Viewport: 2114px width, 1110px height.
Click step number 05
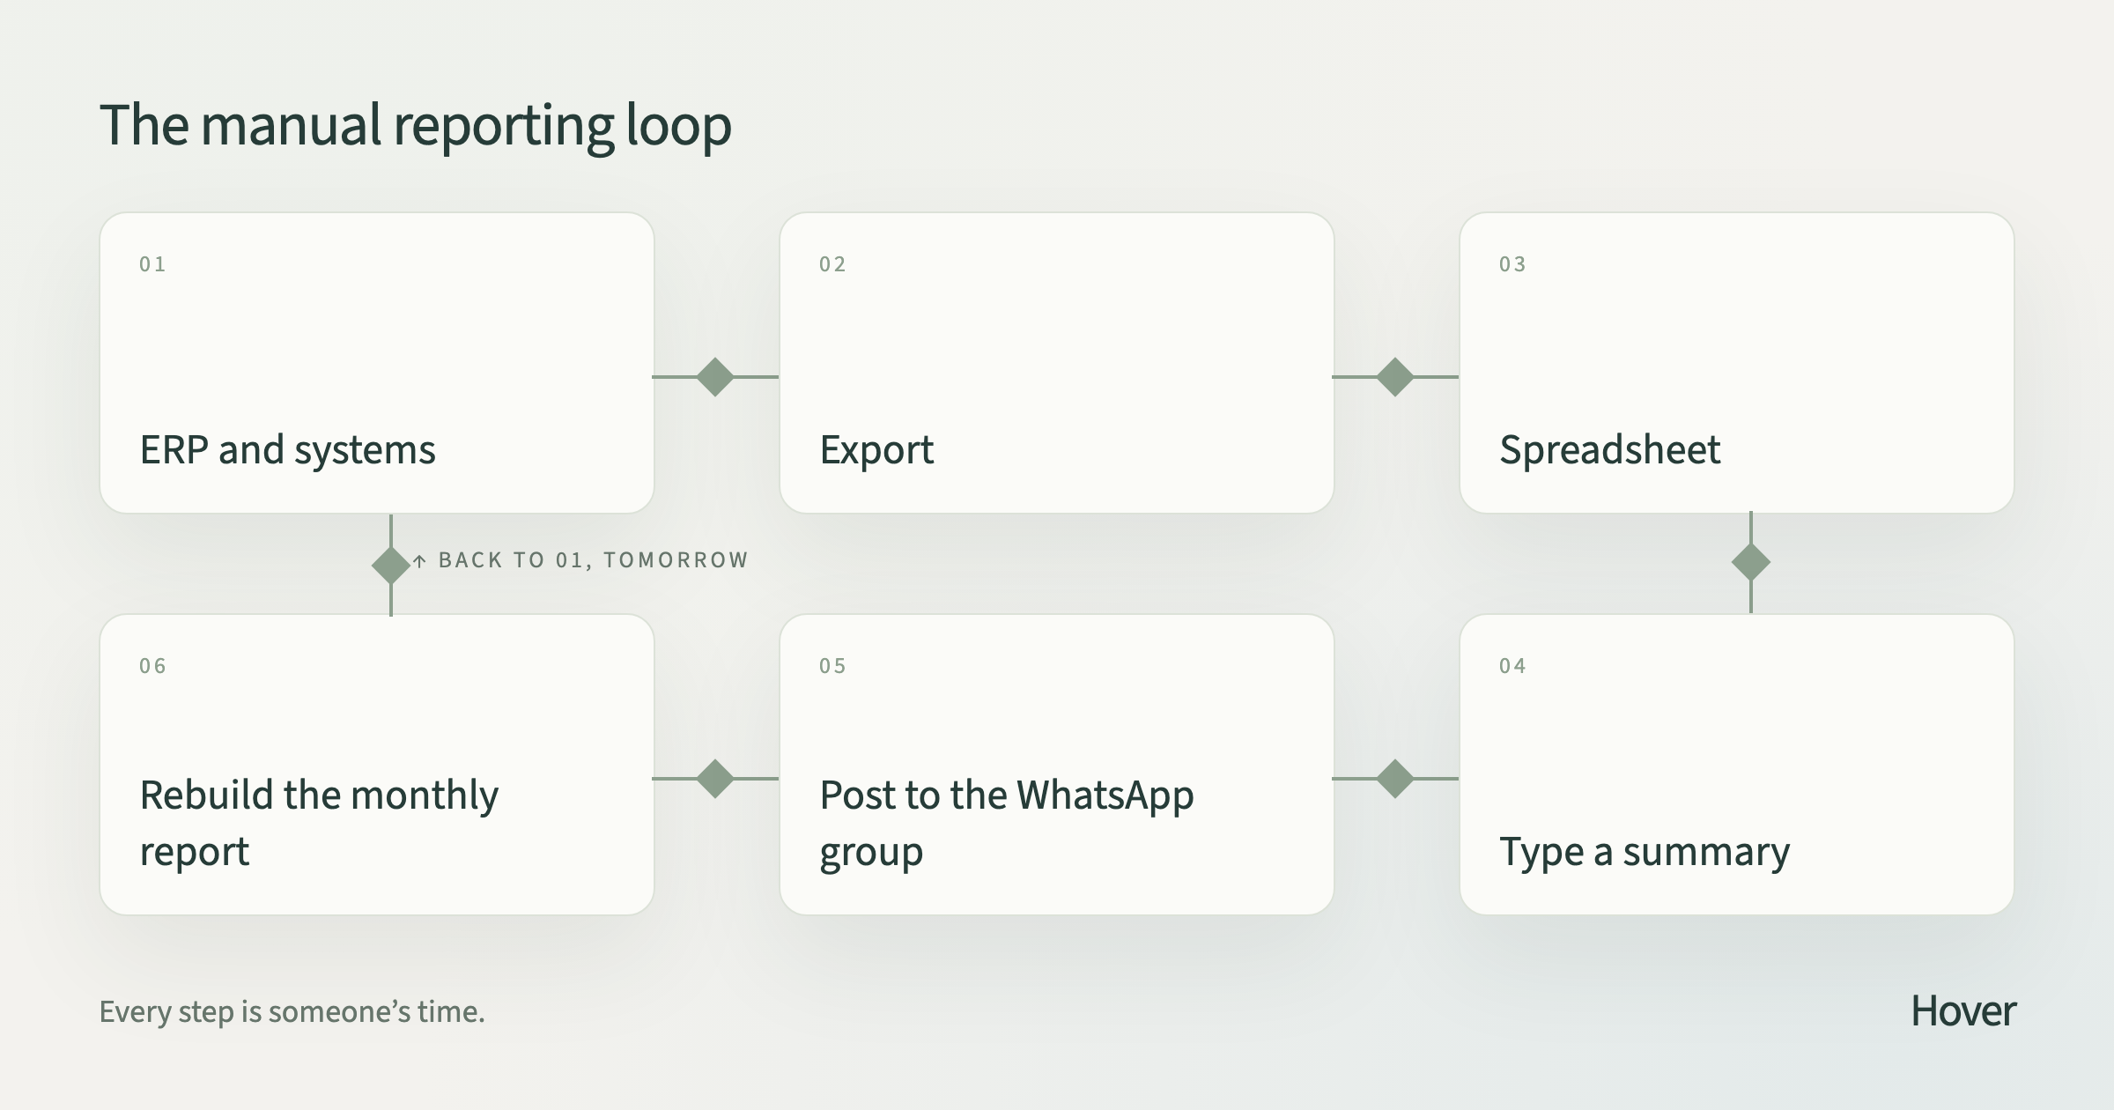tap(832, 666)
